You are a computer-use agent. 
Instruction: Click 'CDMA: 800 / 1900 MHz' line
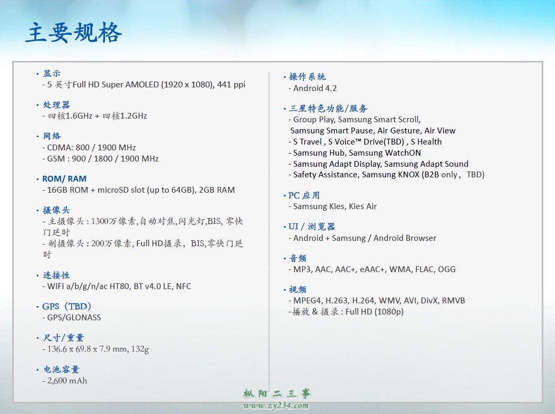89,147
